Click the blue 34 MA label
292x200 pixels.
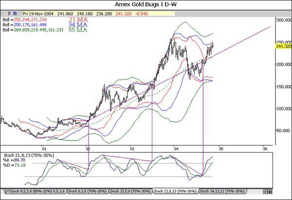78,25
